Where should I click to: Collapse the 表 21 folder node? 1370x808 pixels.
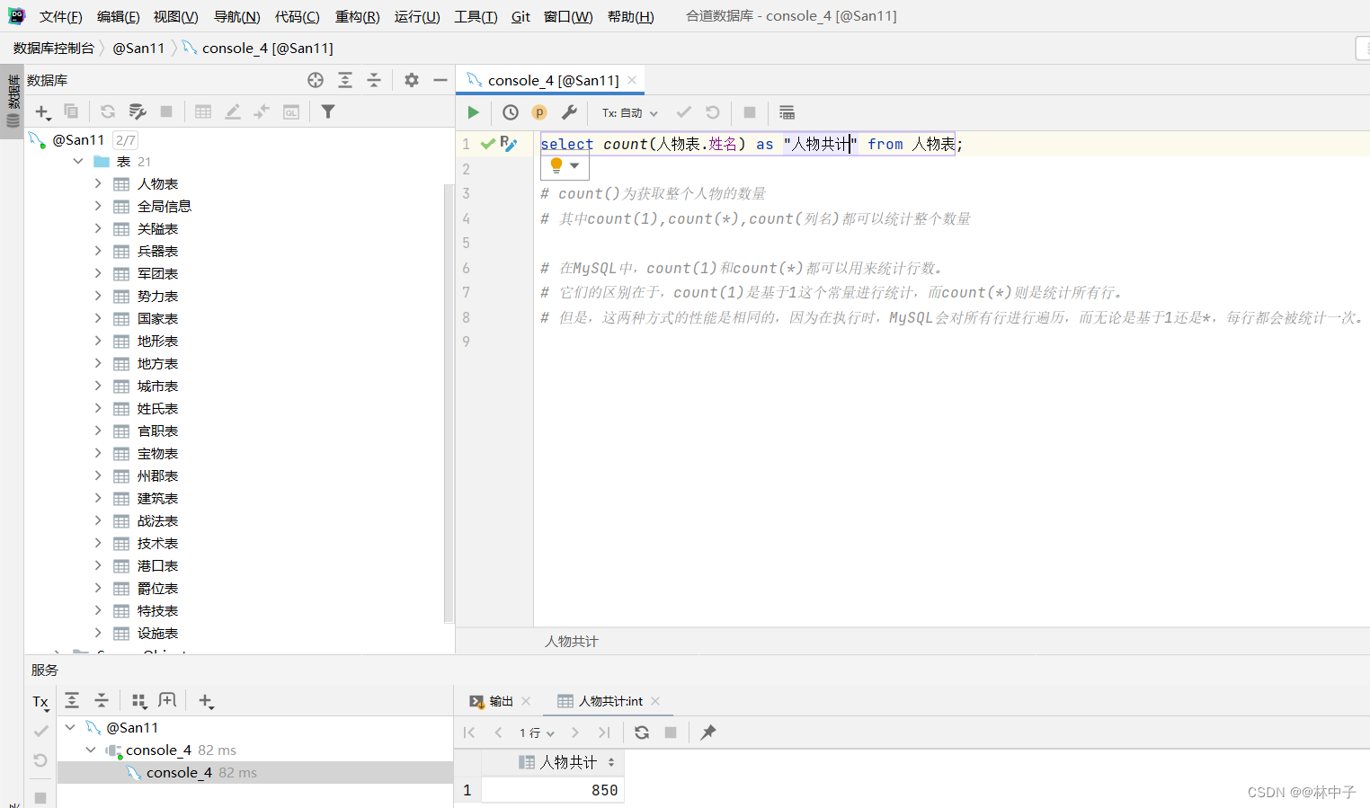click(78, 161)
